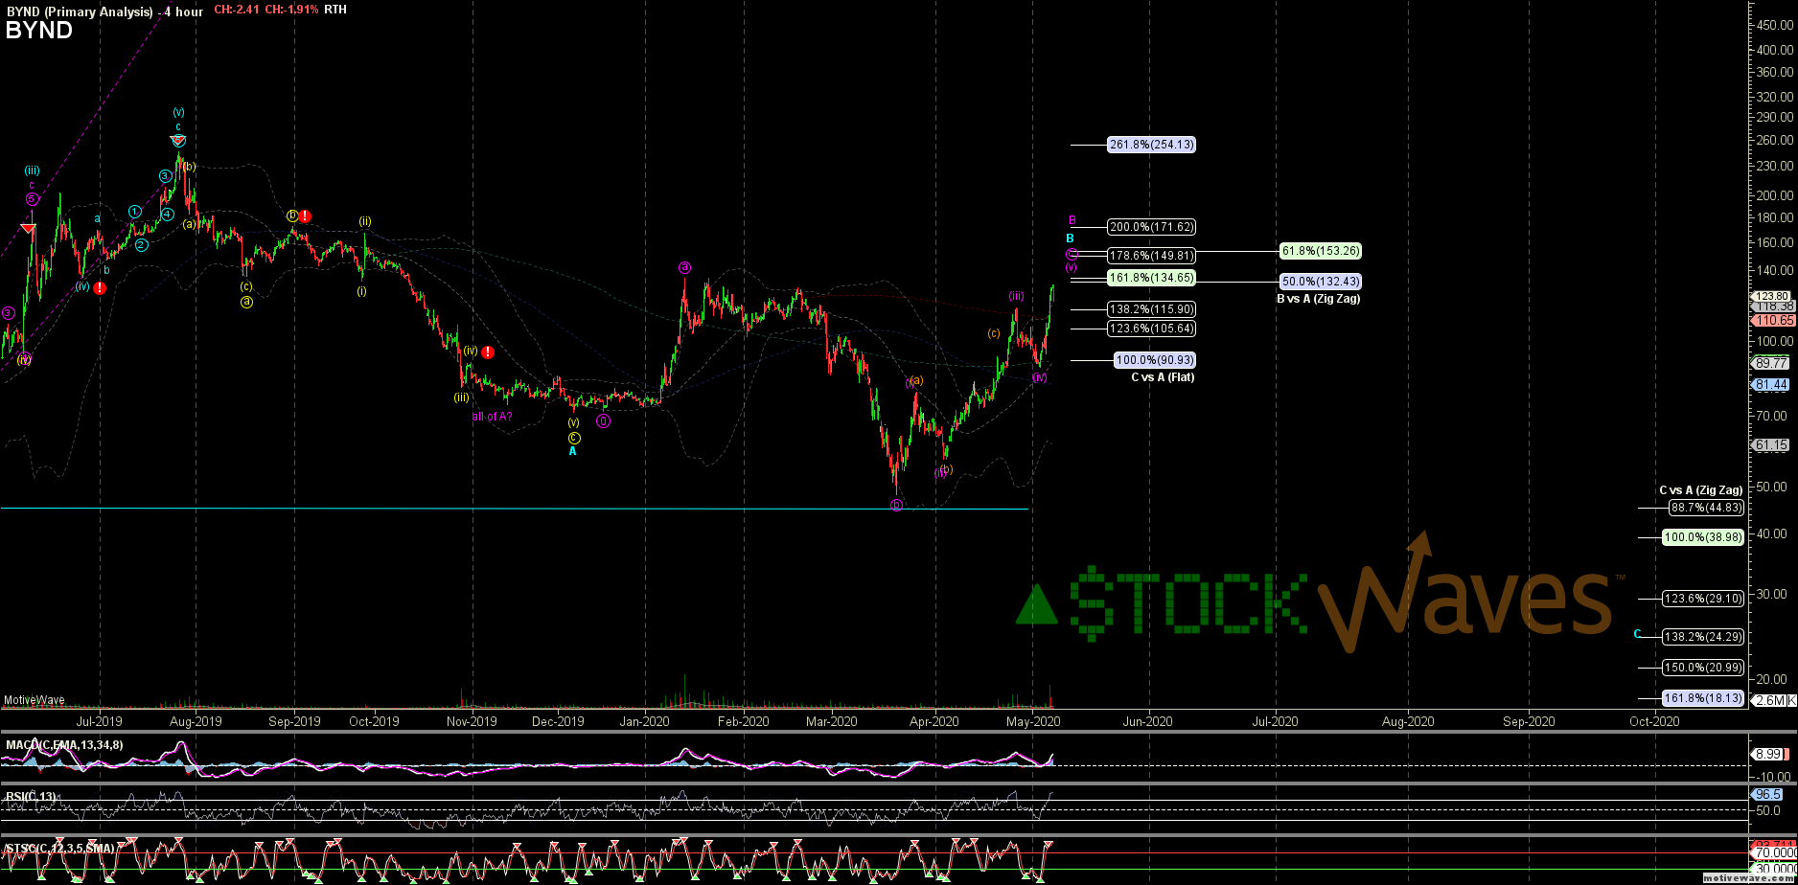Click the 'CH:-1.91%' percent change value

point(290,10)
